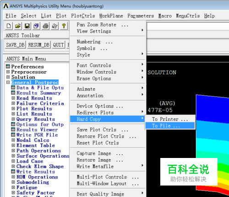The height and width of the screenshot is (197, 229).
Task: Open the View Settings submenu
Action: coord(108,31)
